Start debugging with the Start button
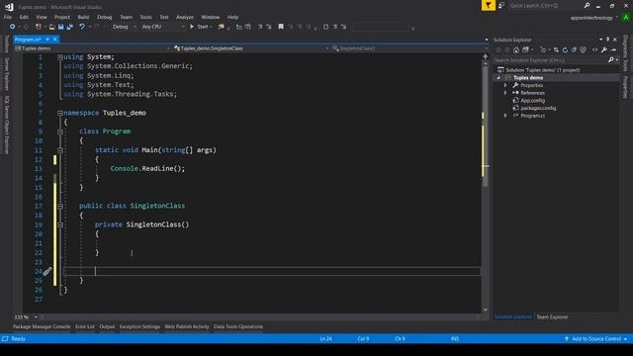The width and height of the screenshot is (633, 356). [x=201, y=27]
